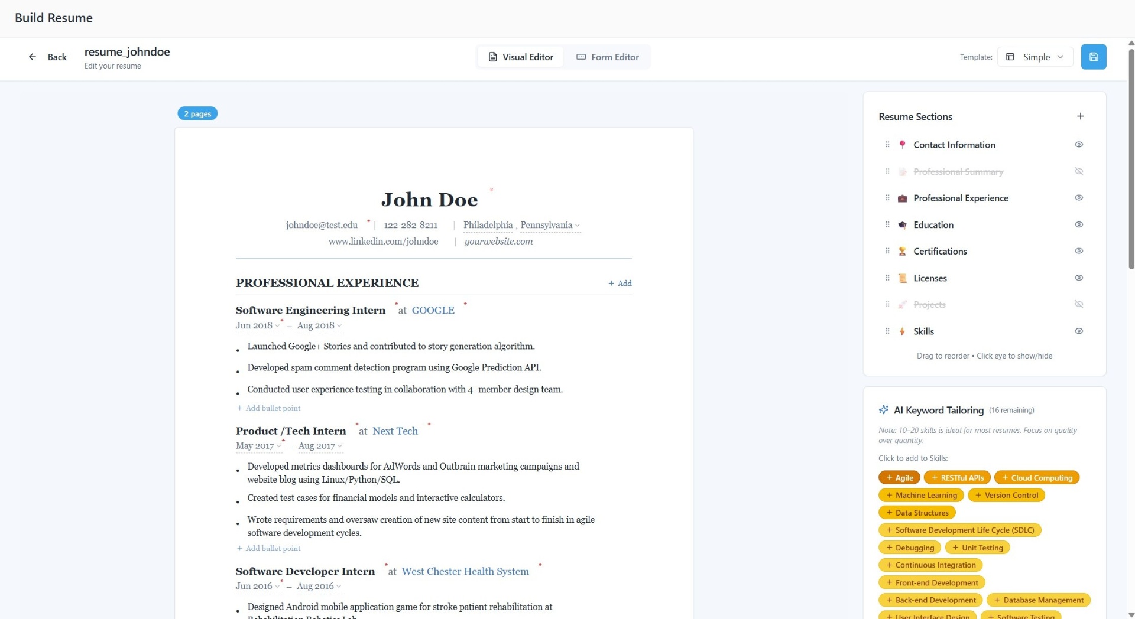The image size is (1135, 619).
Task: Open Jun 2016 start date dropdown
Action: pos(258,586)
